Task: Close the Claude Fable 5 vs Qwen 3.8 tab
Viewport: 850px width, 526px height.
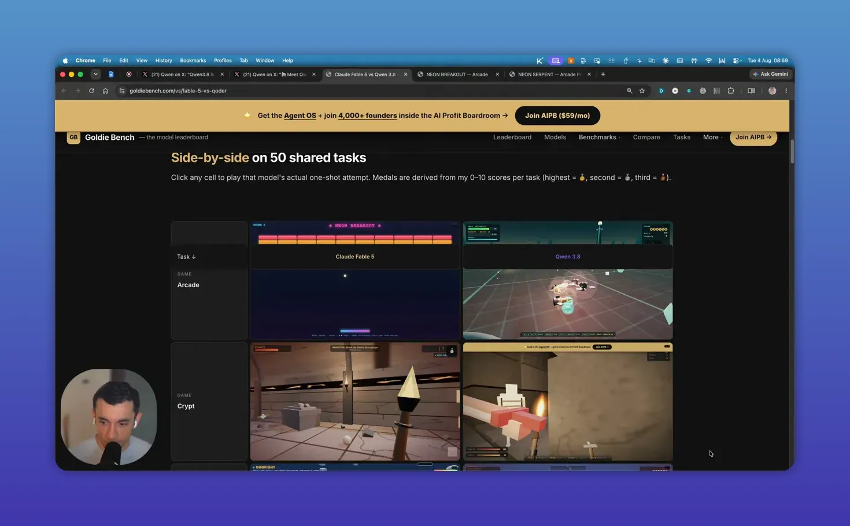Action: [x=405, y=74]
